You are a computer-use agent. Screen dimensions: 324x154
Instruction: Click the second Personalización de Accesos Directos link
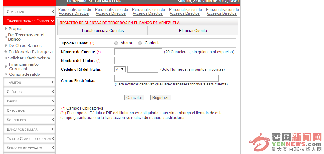point(111,12)
